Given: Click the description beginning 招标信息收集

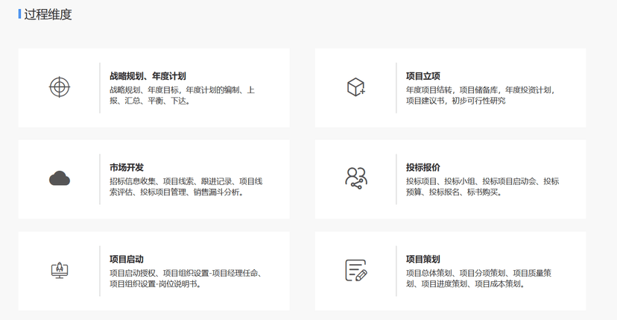Looking at the screenshot, I should [x=186, y=186].
